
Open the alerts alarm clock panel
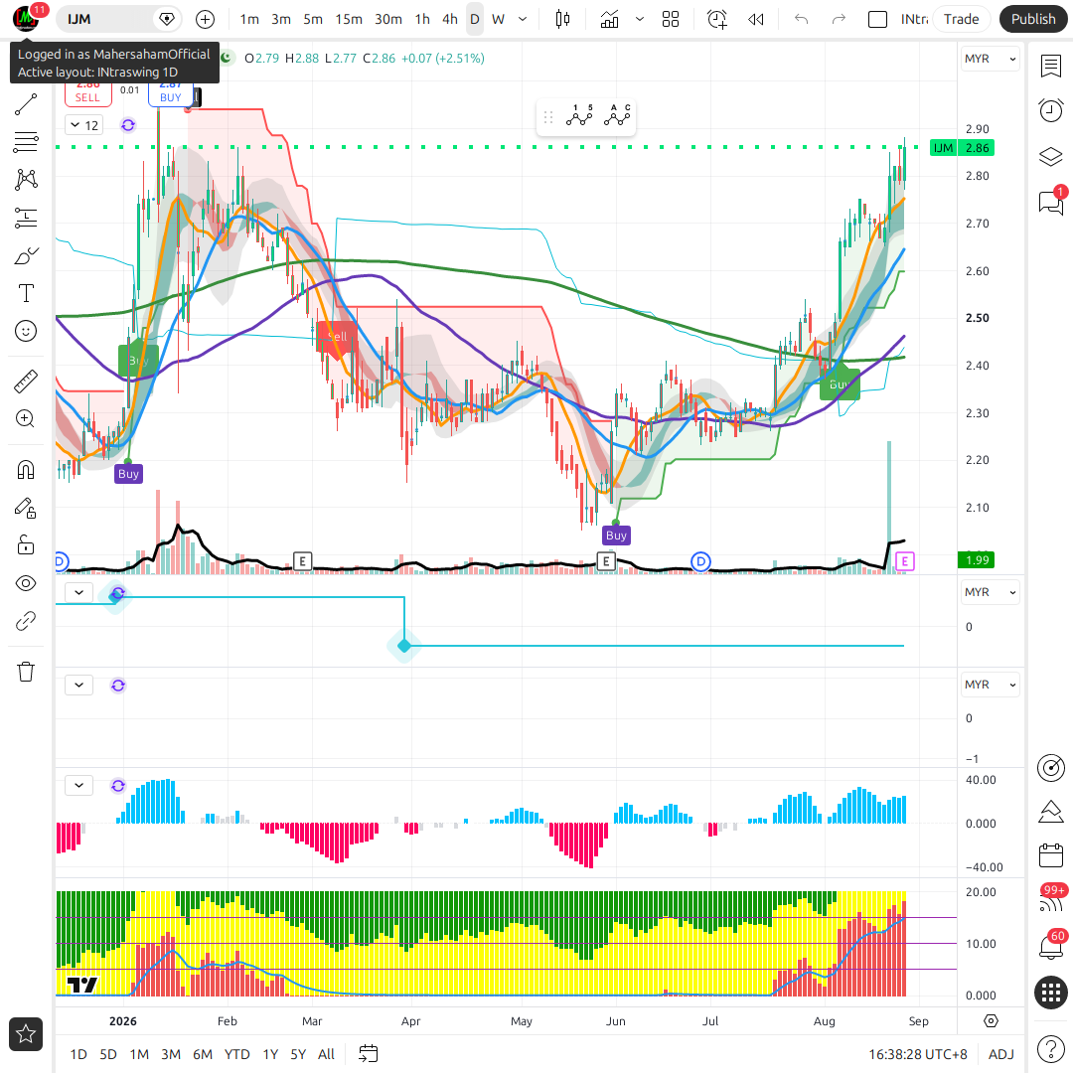tap(1050, 110)
